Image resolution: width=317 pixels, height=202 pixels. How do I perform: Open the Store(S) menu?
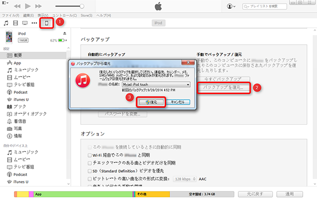87,15
